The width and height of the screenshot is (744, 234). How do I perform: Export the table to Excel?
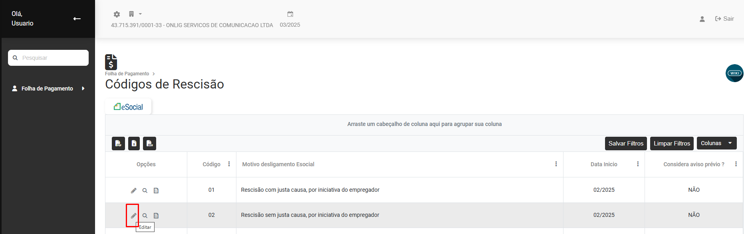(x=134, y=144)
